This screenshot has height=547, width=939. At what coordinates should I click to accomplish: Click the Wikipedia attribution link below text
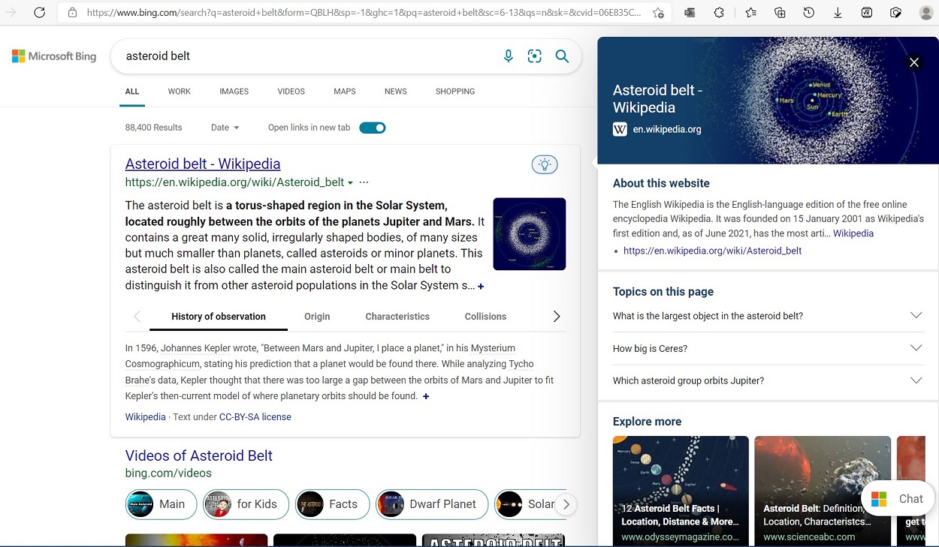tap(145, 417)
